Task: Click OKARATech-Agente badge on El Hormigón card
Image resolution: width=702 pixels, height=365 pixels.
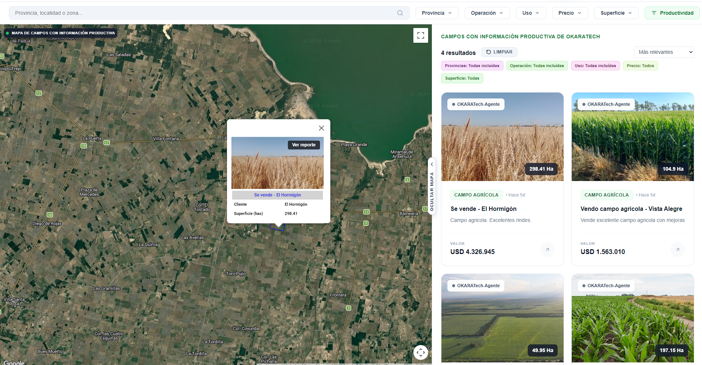Action: 476,104
